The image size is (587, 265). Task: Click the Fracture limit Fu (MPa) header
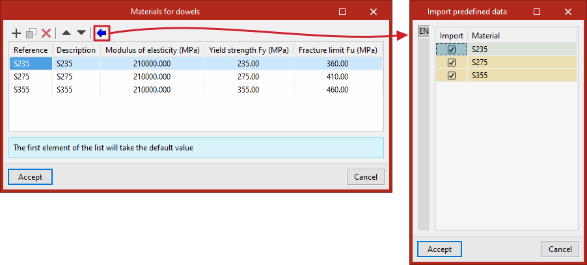tap(338, 49)
